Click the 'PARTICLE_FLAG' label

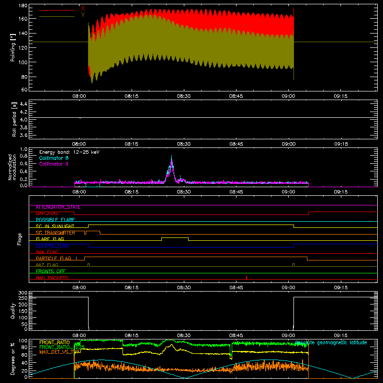pos(54,259)
